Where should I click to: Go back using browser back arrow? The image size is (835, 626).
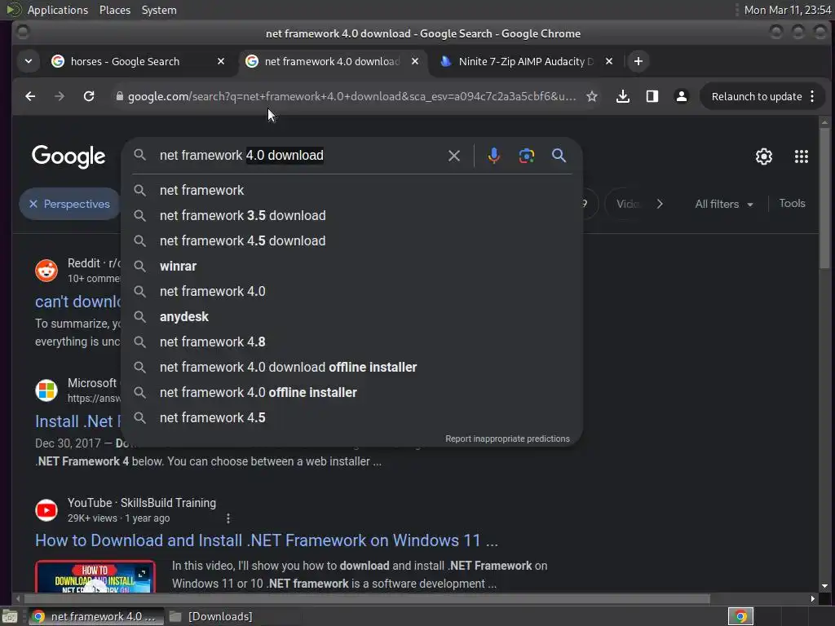click(30, 96)
